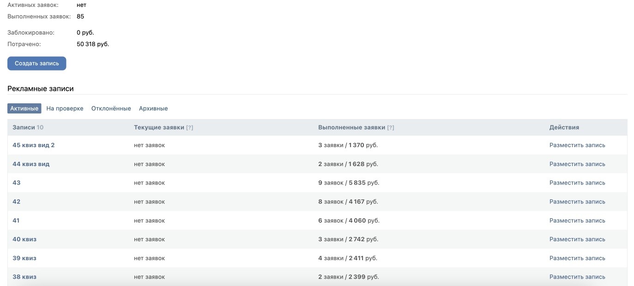
Task: Click Разместить запись for 38 квиз
Action: [577, 277]
